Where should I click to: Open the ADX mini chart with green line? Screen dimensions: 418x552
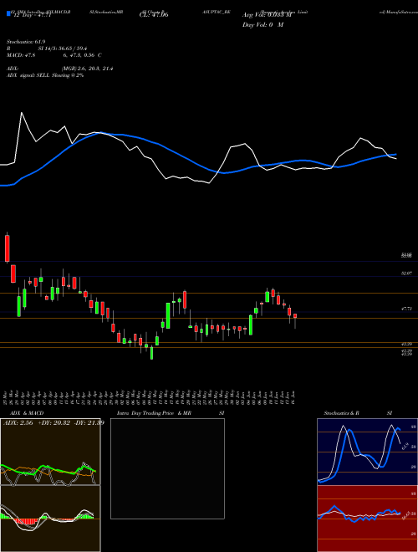(x=50, y=452)
